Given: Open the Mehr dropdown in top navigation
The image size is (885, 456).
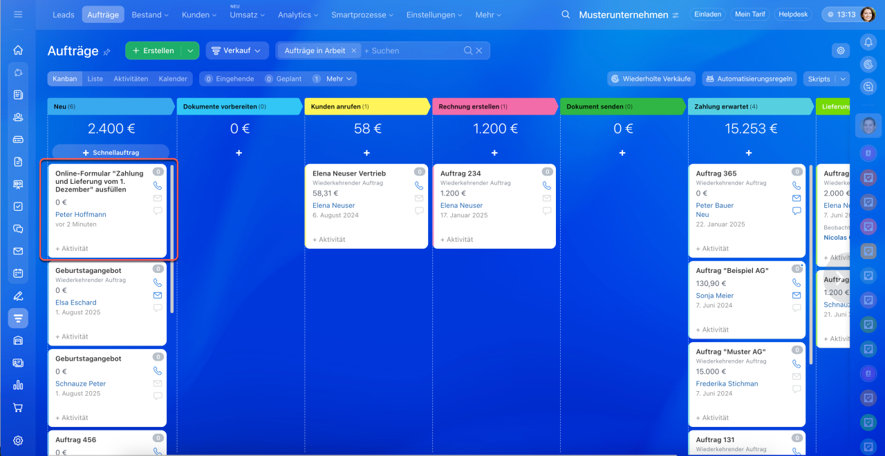Looking at the screenshot, I should point(490,15).
